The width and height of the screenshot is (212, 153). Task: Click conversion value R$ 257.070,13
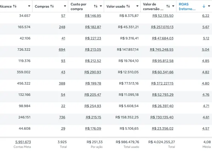(x=162, y=27)
